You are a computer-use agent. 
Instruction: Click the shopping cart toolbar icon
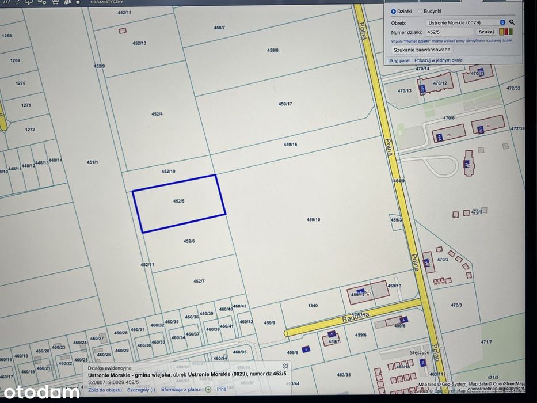point(55,2)
